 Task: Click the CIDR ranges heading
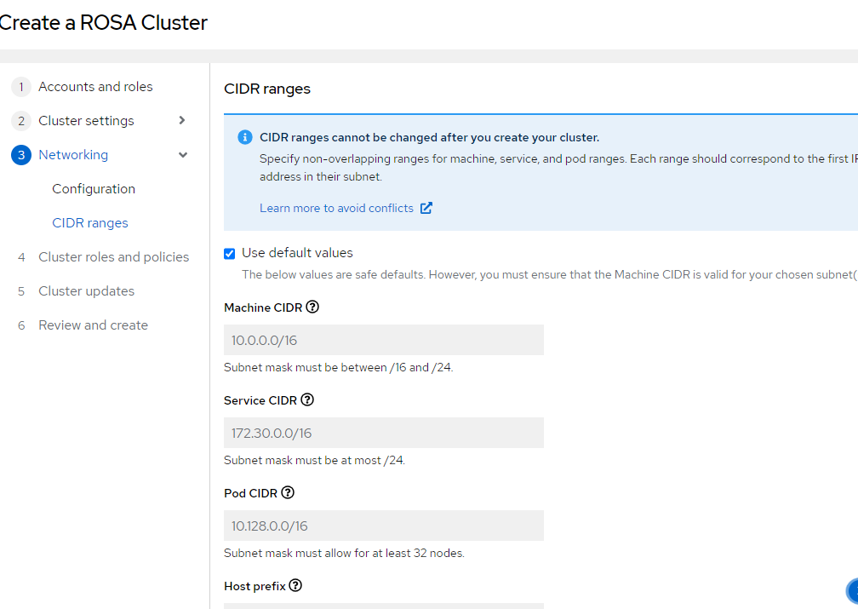[x=267, y=89]
